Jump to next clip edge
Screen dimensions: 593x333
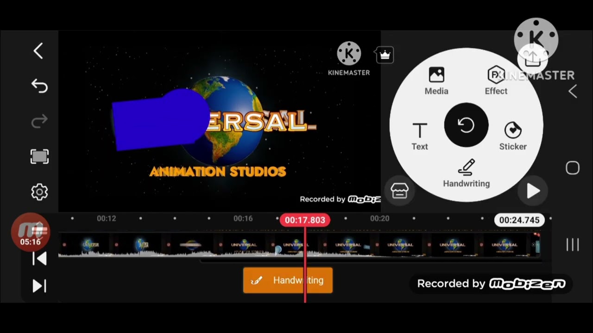(x=39, y=286)
